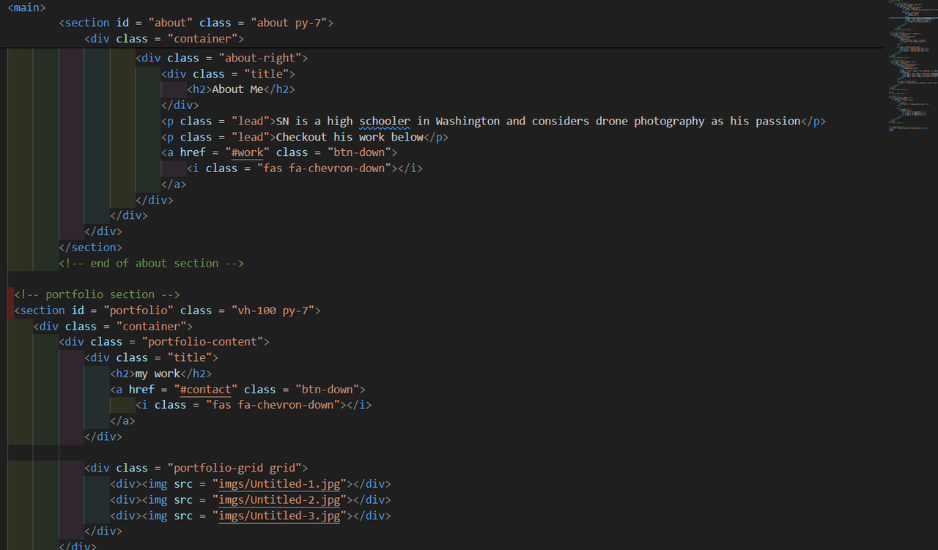Screen dimensions: 938x550
Task: Click the "portfolio-content" class value
Action: pos(205,342)
